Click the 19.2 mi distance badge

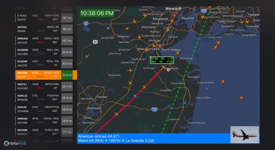click(x=67, y=41)
